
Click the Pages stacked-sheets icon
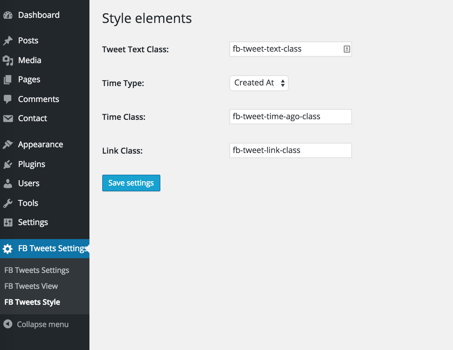(x=8, y=79)
